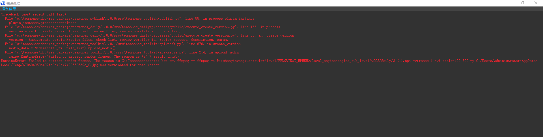This screenshot has height=137, width=543.
Task: Select the 错误信息 tab
Action: pos(9,9)
